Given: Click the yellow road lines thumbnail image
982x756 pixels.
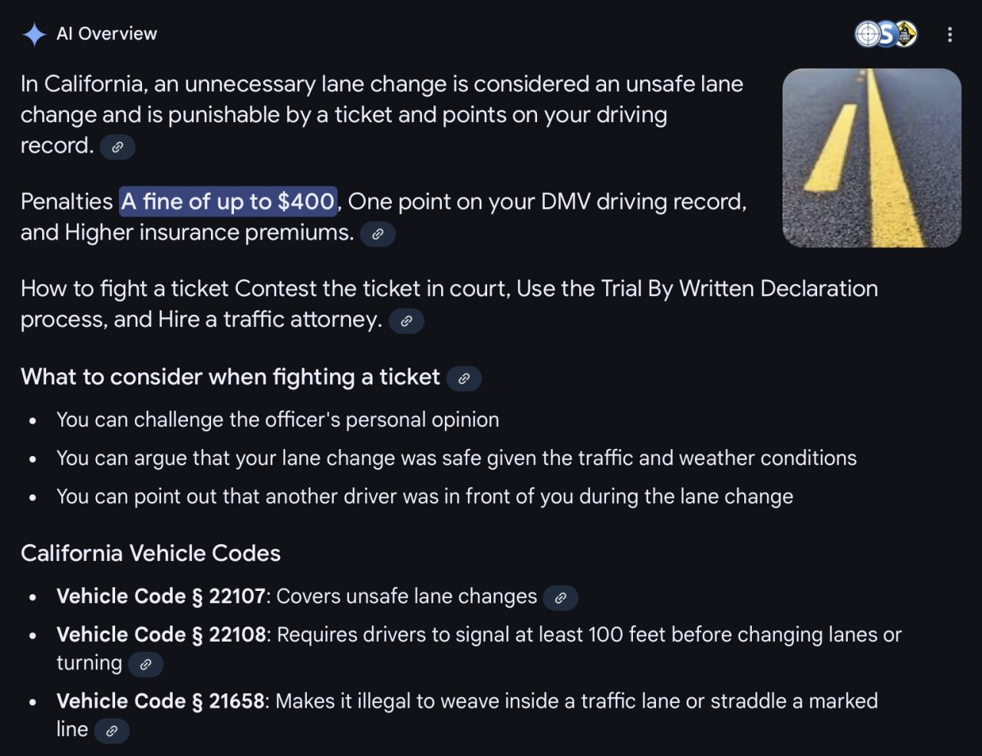Looking at the screenshot, I should [x=872, y=158].
